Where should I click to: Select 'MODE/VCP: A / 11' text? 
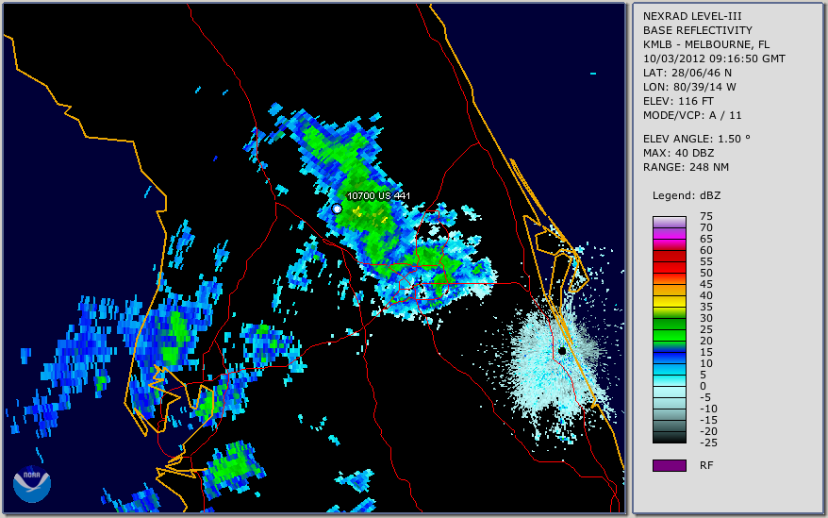tap(692, 115)
